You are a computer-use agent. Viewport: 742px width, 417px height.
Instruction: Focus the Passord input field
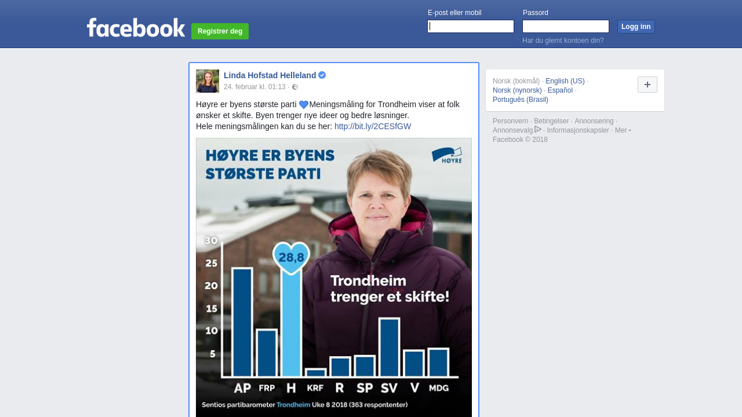566,27
